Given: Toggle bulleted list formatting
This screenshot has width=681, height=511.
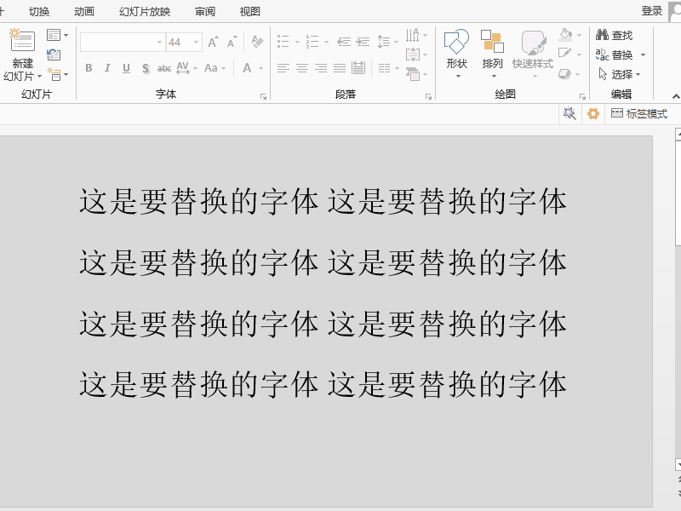Looking at the screenshot, I should click(284, 40).
